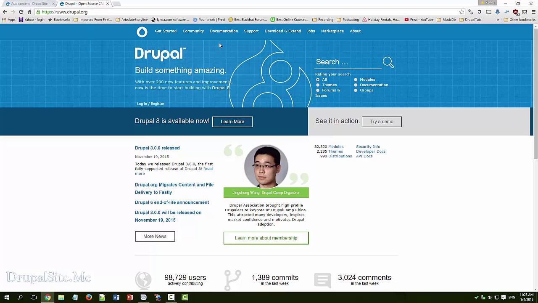Open Word from the taskbar
Screen dimensions: 538x303
tap(116, 298)
